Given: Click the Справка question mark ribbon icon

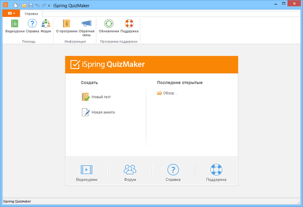Looking at the screenshot, I should [32, 26].
